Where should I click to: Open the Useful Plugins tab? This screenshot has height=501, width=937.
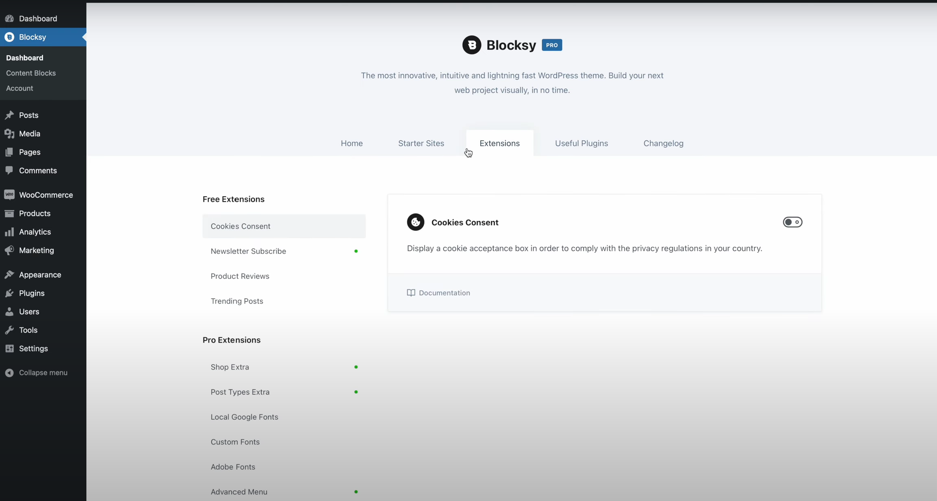click(x=581, y=143)
